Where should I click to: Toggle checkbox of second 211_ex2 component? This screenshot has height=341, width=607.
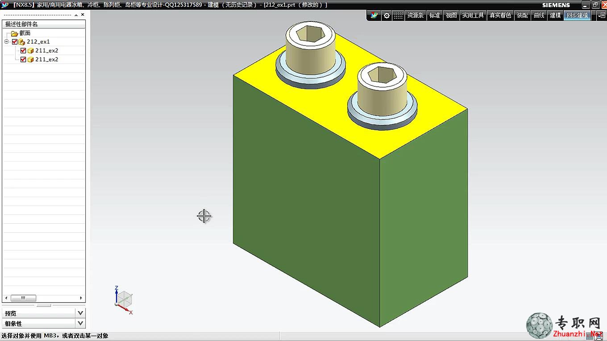coord(23,59)
